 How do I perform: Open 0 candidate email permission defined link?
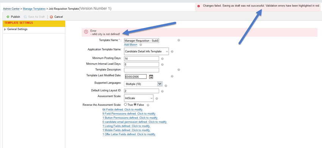click(x=135, y=122)
